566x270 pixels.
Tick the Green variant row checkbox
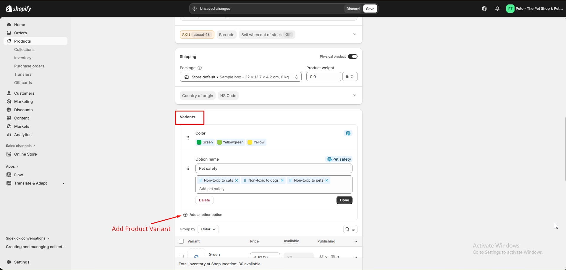click(181, 256)
